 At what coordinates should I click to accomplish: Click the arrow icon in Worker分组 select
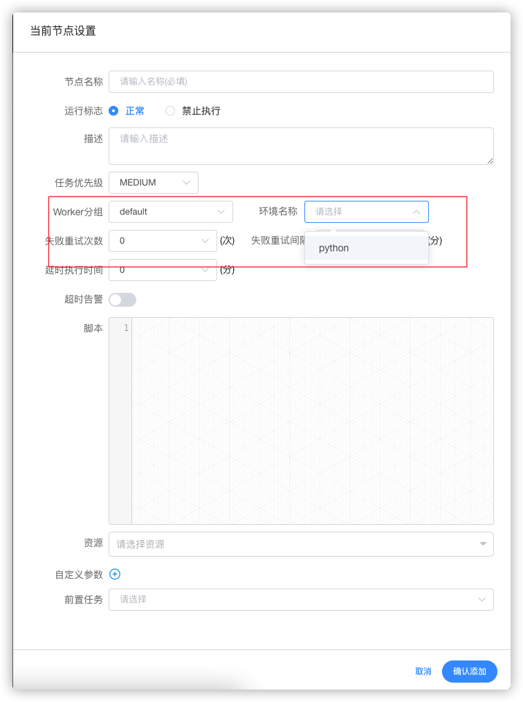[x=221, y=212]
